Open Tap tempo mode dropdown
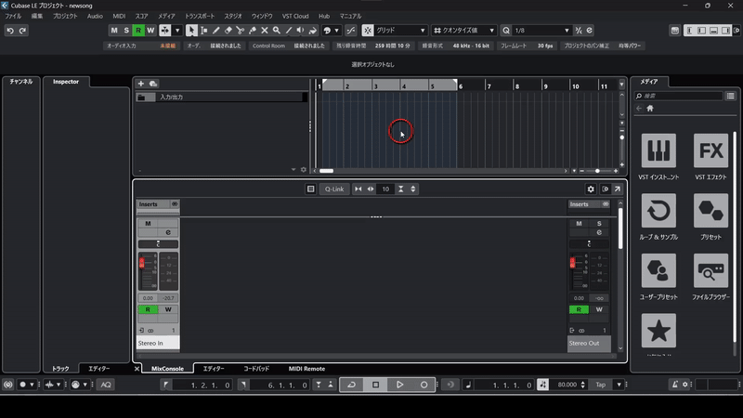 click(x=619, y=385)
